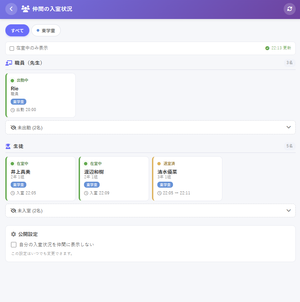Click the green check icon near 22:13 更新
This screenshot has width=300, height=302.
click(267, 48)
